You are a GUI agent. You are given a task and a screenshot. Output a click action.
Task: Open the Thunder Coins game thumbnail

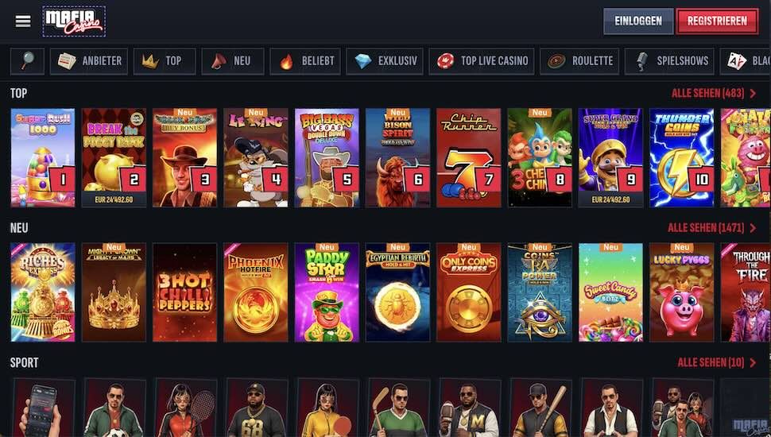(681, 158)
